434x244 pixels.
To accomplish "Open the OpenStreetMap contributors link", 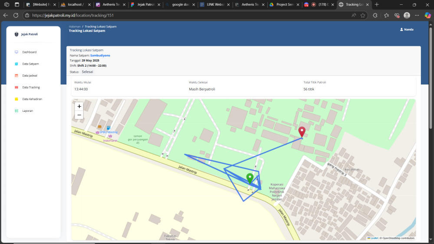I will pyautogui.click(x=398, y=238).
